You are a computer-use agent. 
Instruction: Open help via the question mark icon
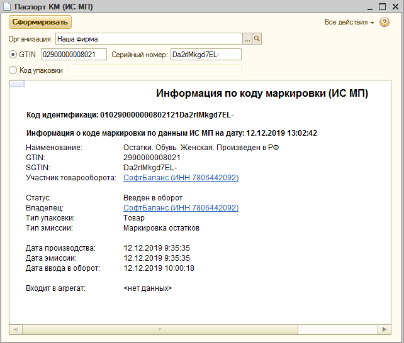[384, 23]
